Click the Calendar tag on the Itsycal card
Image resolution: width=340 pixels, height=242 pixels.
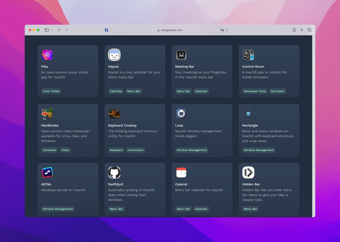click(116, 91)
